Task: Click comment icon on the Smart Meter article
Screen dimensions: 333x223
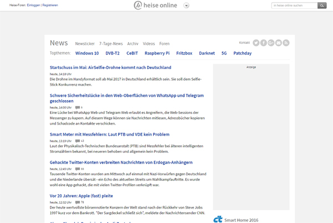Action: 78,141
